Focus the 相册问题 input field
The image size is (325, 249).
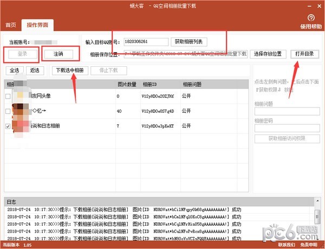[287, 111]
